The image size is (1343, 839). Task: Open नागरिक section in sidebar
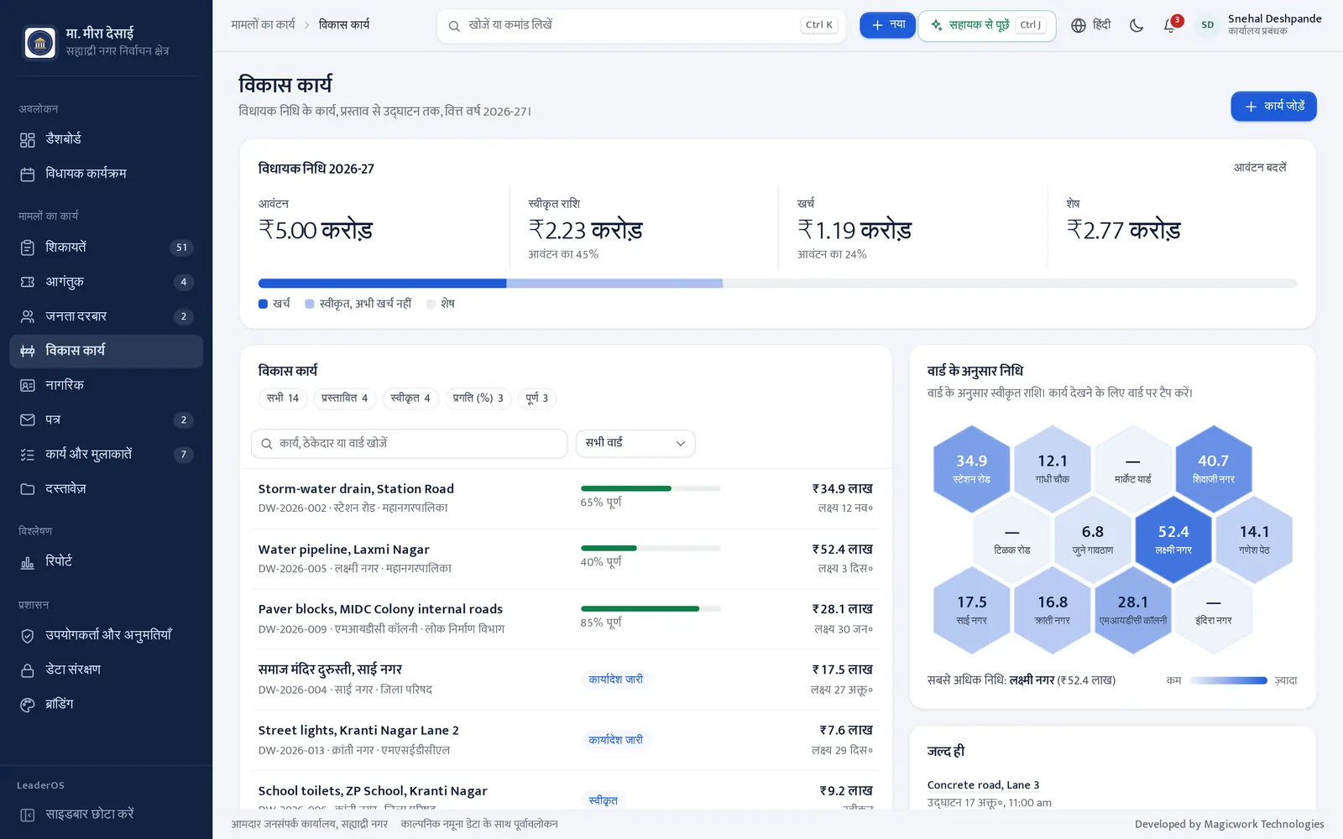pos(106,385)
